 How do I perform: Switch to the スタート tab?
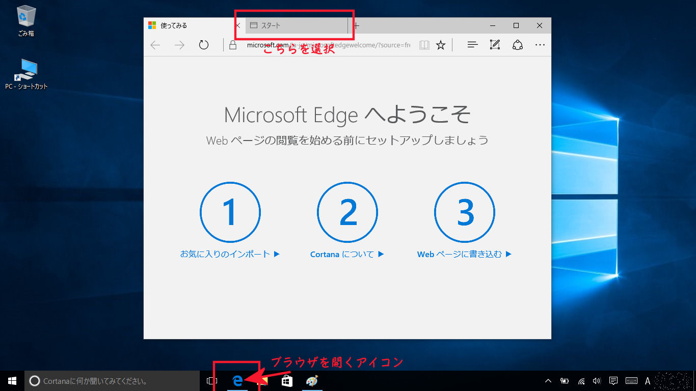coord(296,25)
